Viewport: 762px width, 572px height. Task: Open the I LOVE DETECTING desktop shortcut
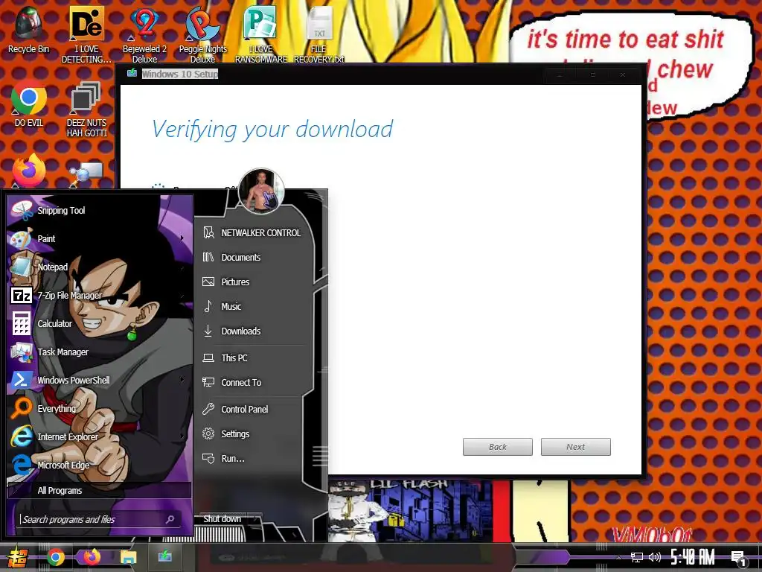(86, 34)
